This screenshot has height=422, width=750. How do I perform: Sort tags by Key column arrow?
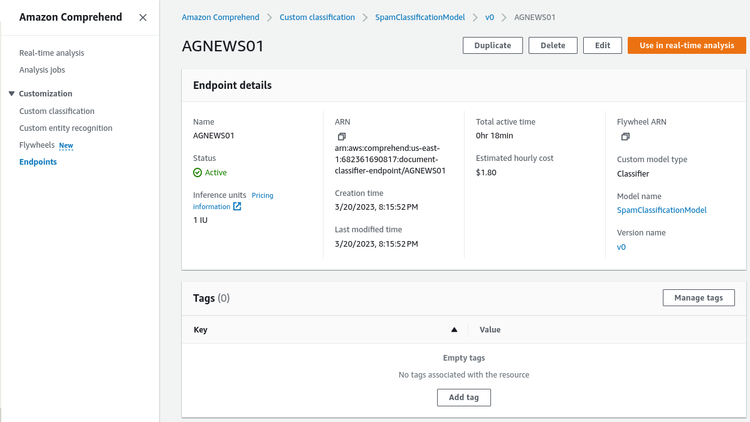click(454, 329)
